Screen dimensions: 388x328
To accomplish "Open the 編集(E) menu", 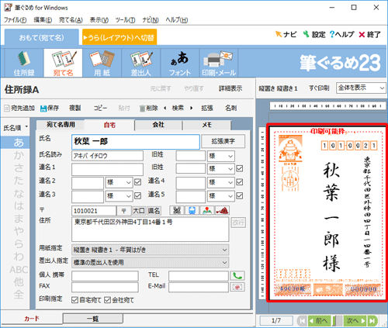I will [43, 20].
